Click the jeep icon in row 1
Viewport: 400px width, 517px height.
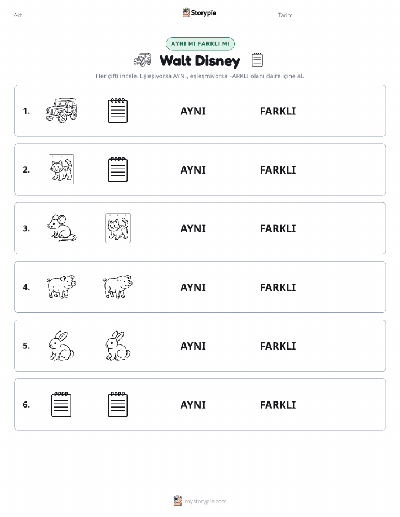[61, 111]
